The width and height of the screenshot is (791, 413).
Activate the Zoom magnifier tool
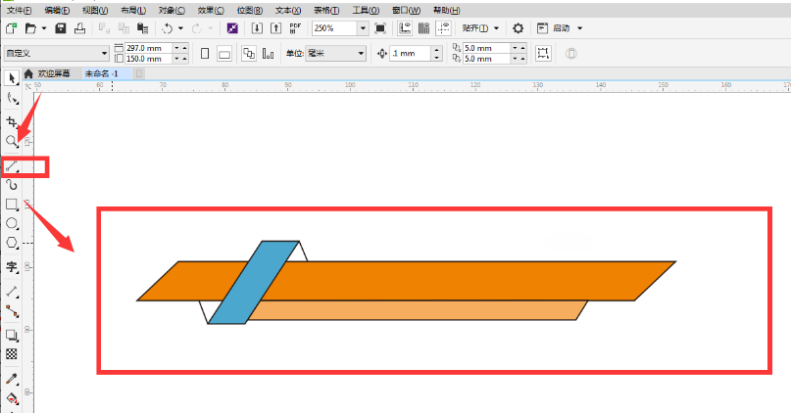click(12, 141)
